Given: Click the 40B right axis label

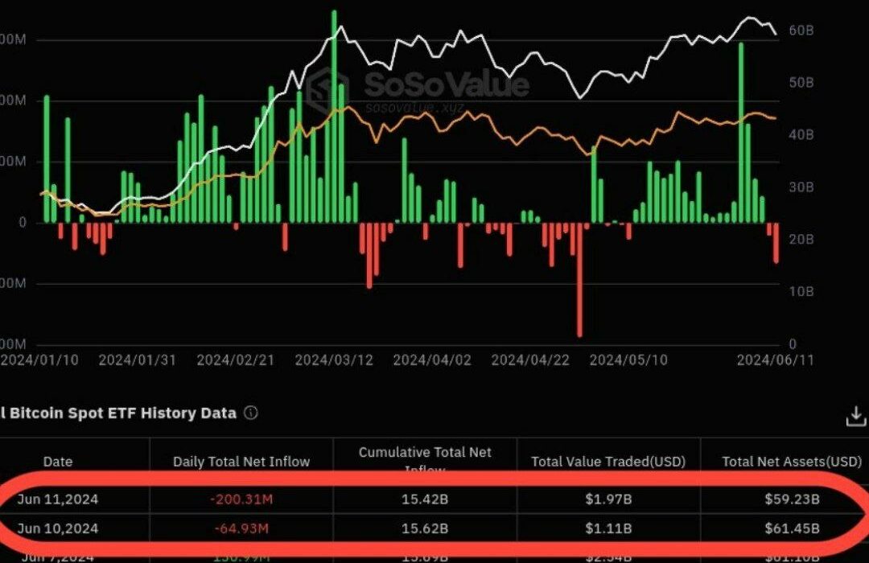Looking at the screenshot, I should coord(801,134).
